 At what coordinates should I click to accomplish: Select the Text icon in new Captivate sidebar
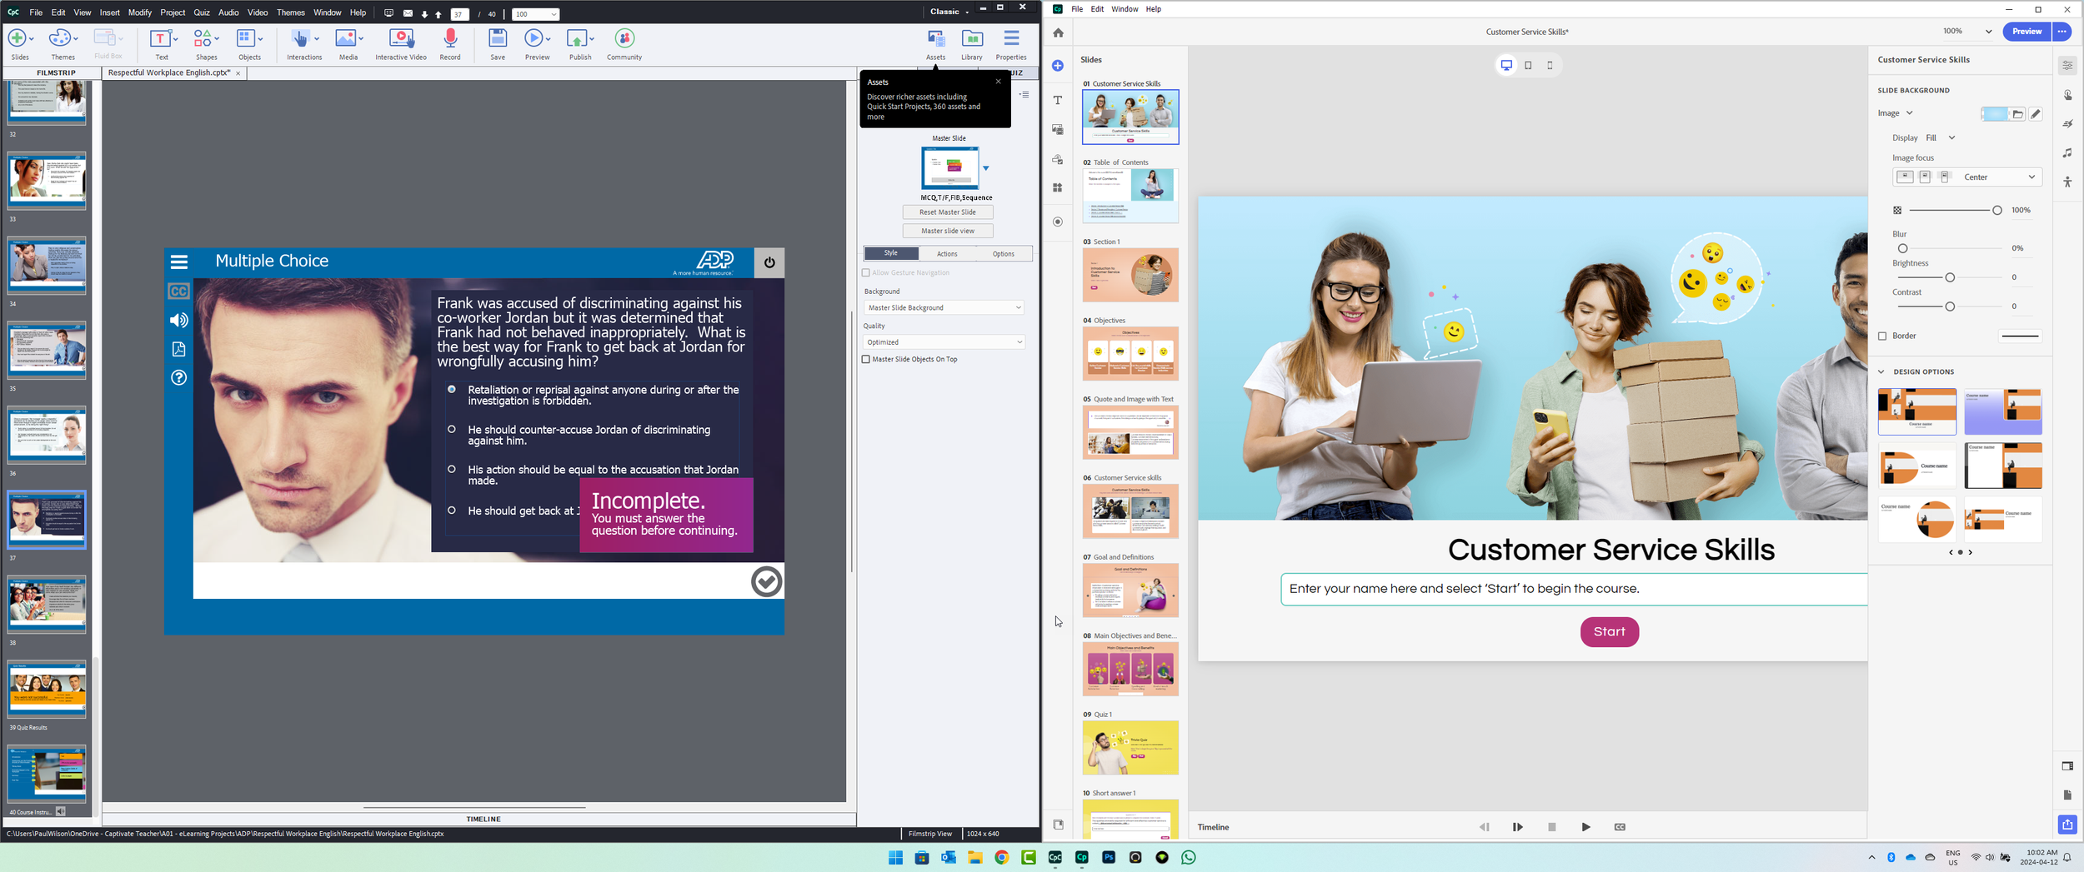(x=1058, y=100)
